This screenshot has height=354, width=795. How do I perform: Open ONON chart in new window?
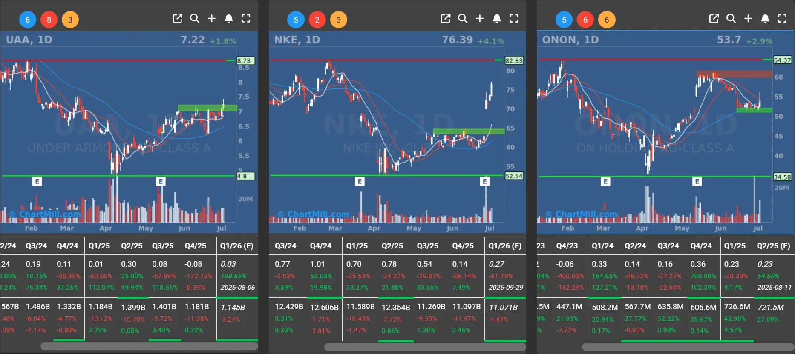[x=714, y=18]
